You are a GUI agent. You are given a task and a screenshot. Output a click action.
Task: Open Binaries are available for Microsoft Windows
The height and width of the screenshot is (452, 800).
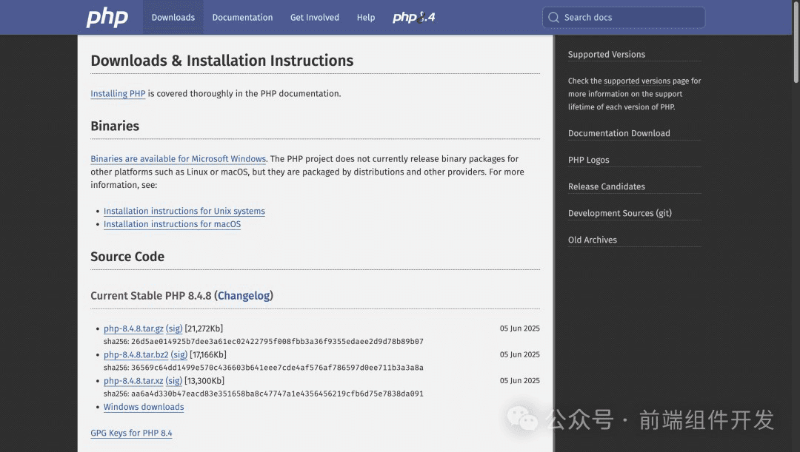pyautogui.click(x=178, y=159)
